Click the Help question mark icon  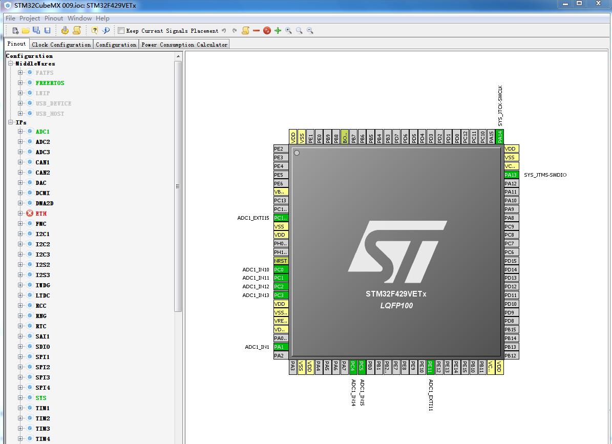click(x=94, y=30)
